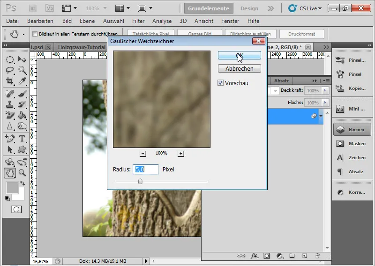The image size is (375, 266).
Task: Link layers chain icon
Action: [x=241, y=256]
